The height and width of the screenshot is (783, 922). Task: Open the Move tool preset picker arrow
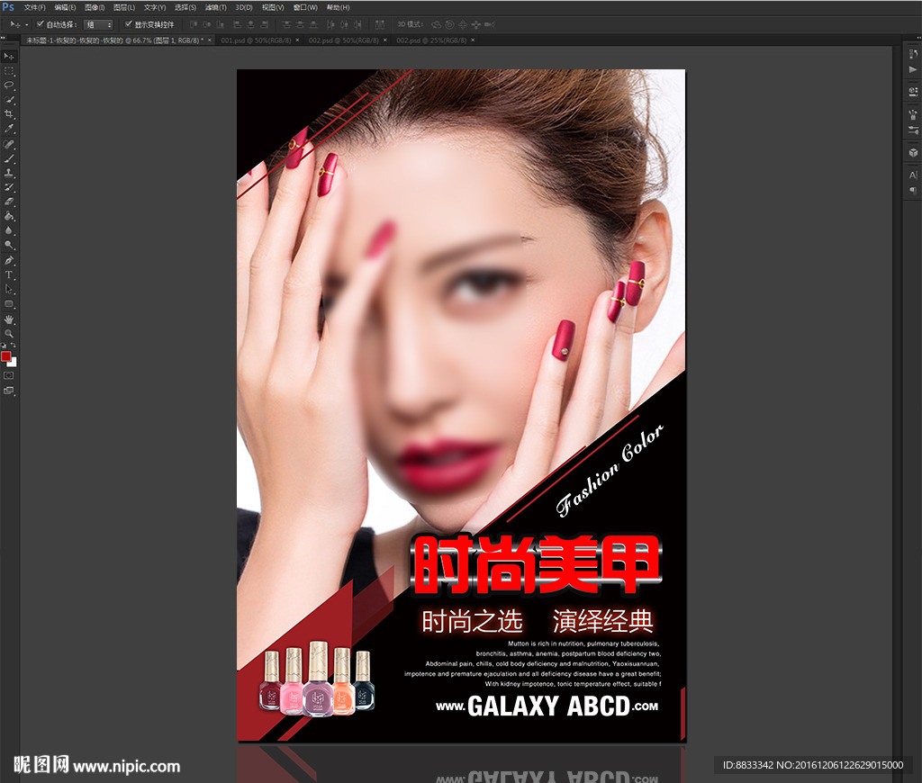point(26,24)
